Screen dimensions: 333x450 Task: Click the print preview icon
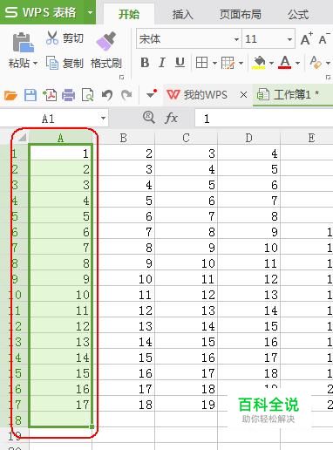pos(87,95)
